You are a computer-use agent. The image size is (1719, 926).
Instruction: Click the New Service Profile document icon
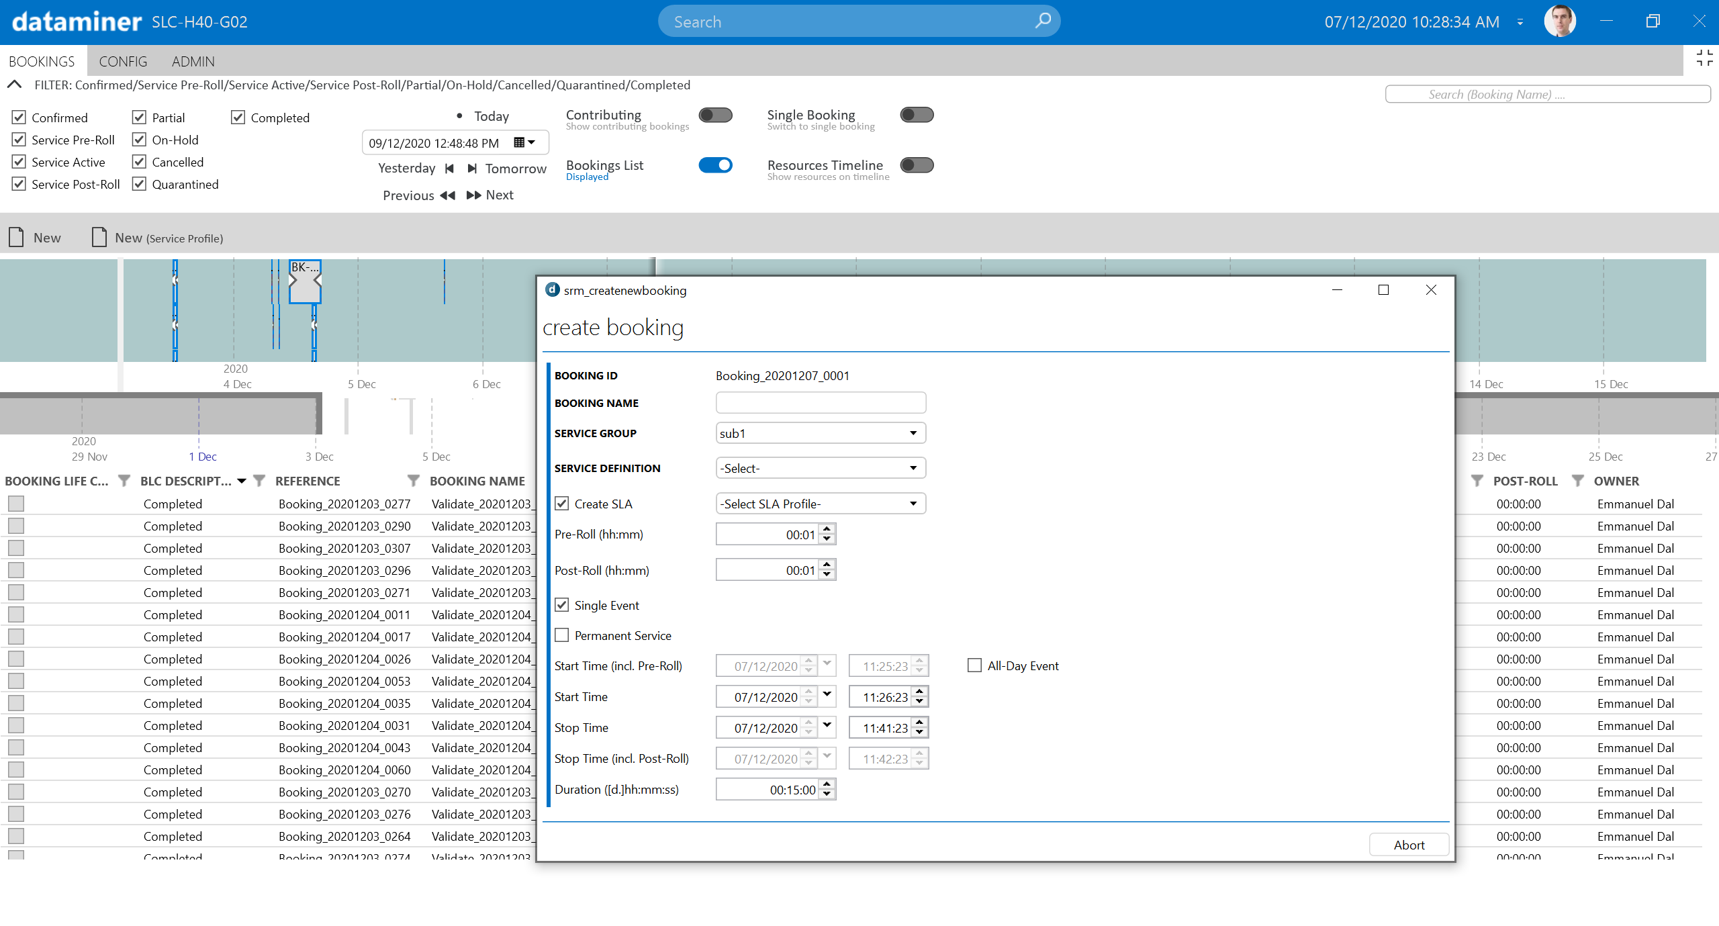click(99, 237)
